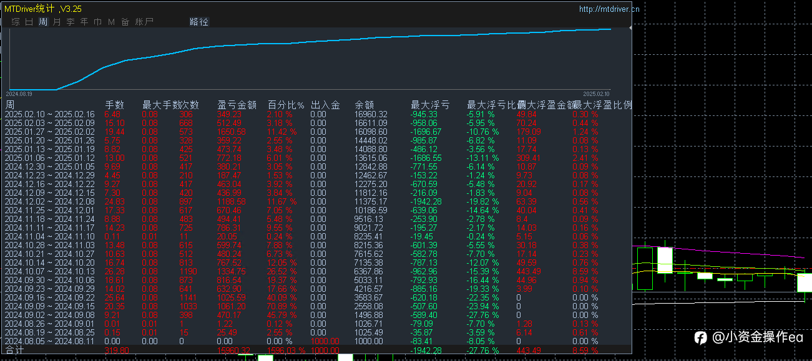This screenshot has height=361, width=812.
Task: Click the 周 column header
Action: point(9,105)
